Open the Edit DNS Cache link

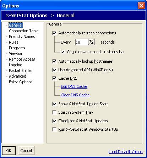click(74, 86)
